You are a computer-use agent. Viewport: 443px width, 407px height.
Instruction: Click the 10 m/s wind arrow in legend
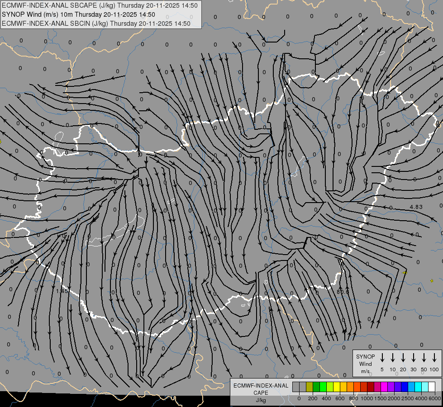pyautogui.click(x=393, y=357)
